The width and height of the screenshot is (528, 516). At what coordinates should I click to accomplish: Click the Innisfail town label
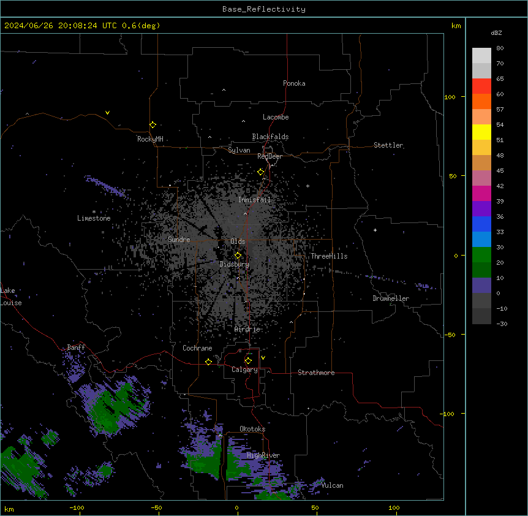tap(254, 200)
